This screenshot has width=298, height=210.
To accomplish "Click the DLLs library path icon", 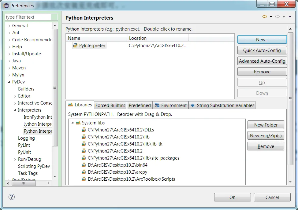I will pyautogui.click(x=84, y=130).
